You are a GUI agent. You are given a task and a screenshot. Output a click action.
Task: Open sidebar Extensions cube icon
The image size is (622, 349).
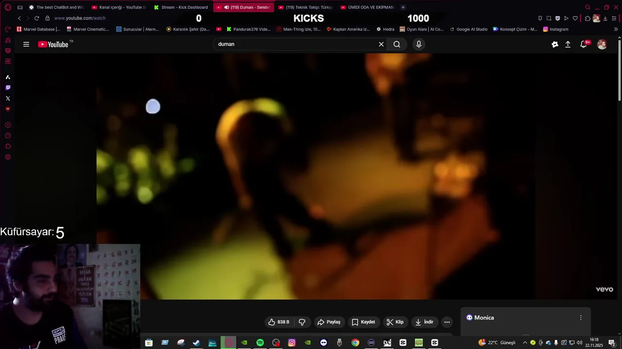click(x=8, y=146)
